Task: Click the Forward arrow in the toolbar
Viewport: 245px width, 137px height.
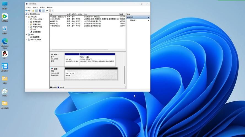Action: tap(29, 11)
